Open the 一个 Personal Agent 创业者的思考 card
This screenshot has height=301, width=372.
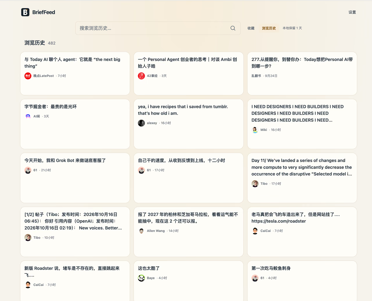(188, 73)
